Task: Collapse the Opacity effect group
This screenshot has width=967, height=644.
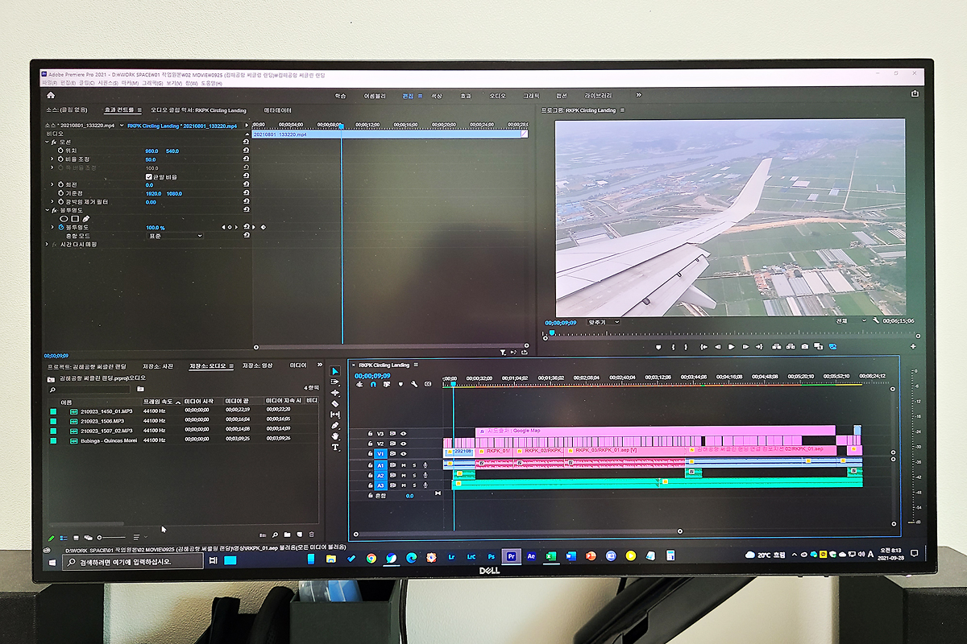Action: click(x=47, y=210)
